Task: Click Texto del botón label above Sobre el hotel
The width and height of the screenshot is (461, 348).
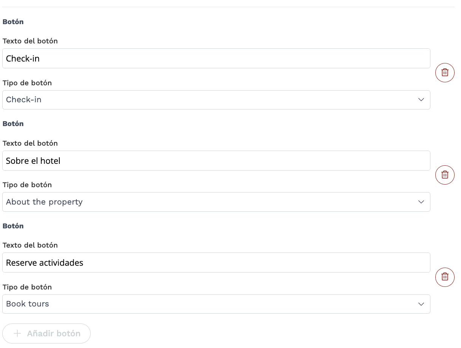Action: pyautogui.click(x=30, y=143)
